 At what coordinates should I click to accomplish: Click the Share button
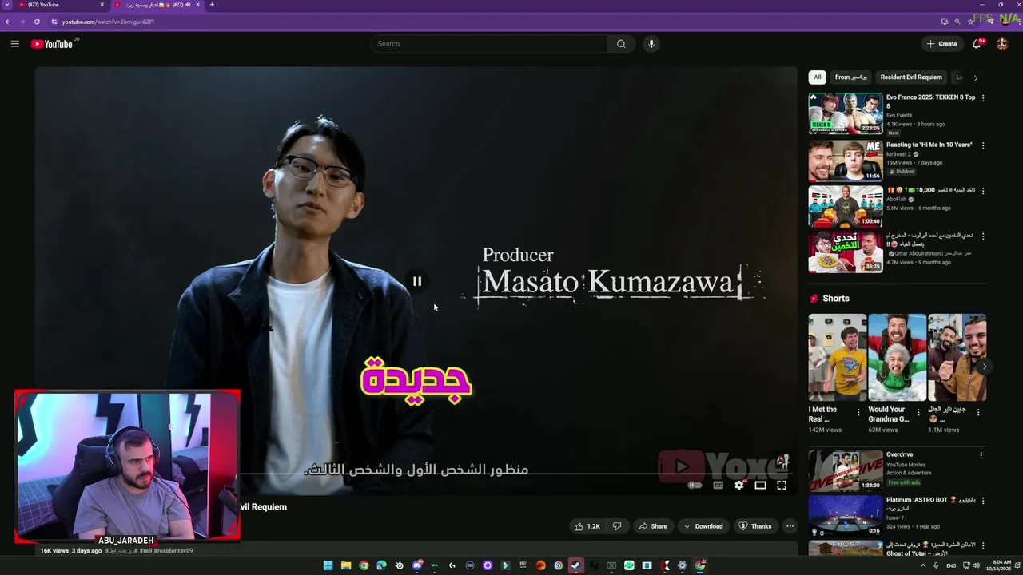(x=652, y=526)
